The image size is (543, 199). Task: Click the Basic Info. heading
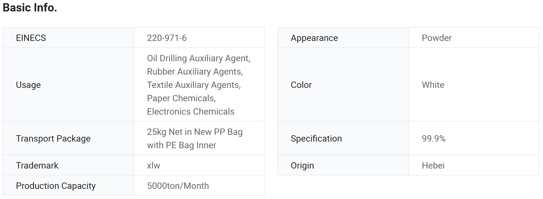(30, 8)
